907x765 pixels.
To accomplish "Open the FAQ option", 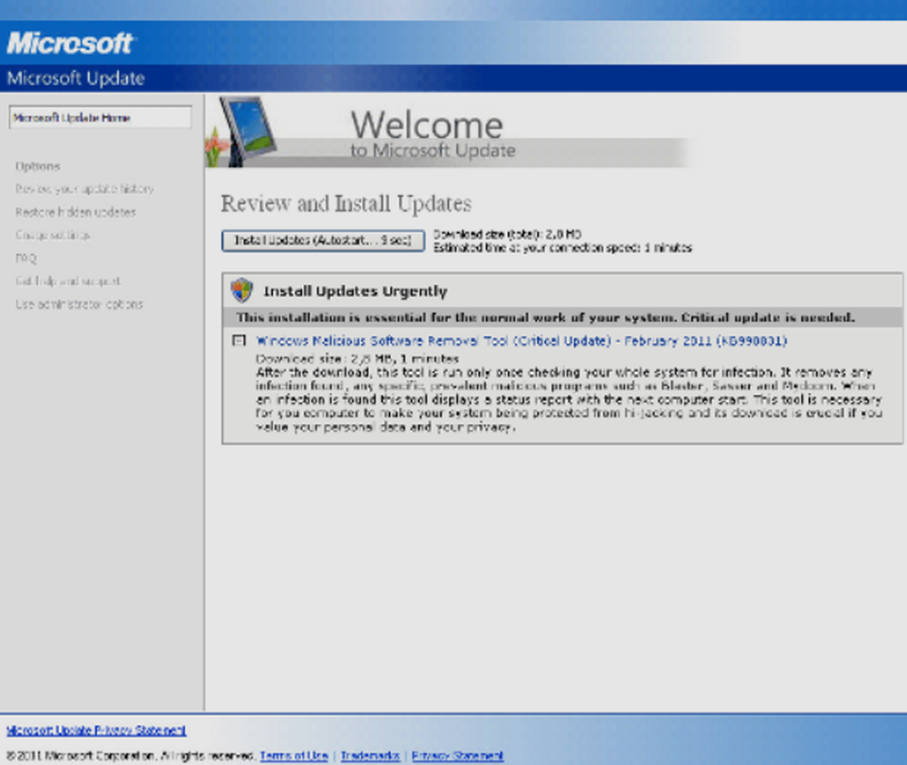I will (x=25, y=259).
